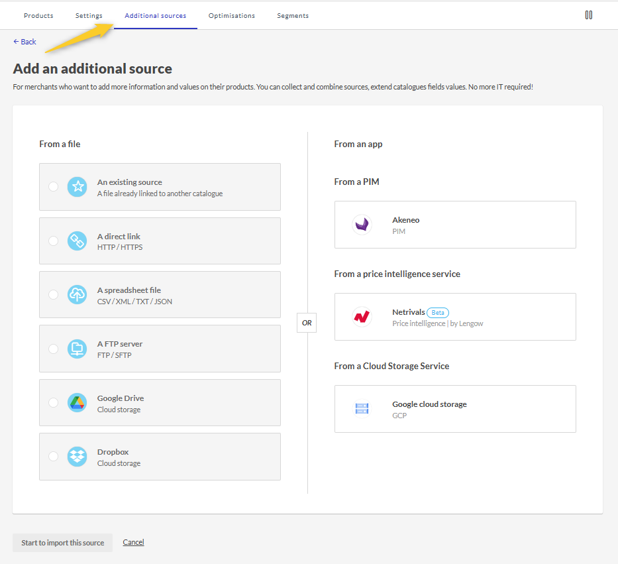
Task: Go back using the Back link
Action: coord(25,42)
